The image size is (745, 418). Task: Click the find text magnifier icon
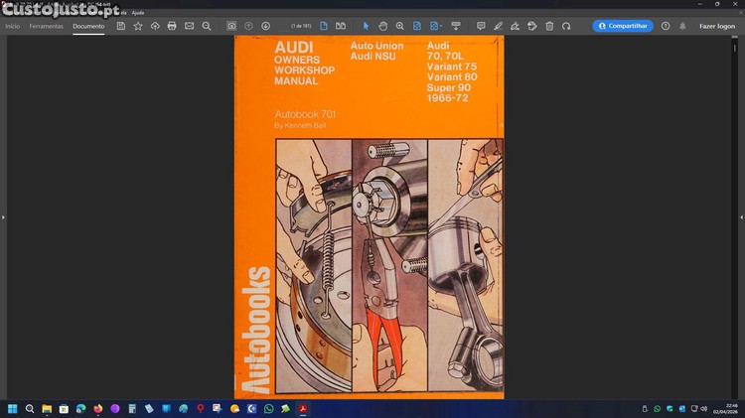tap(207, 26)
